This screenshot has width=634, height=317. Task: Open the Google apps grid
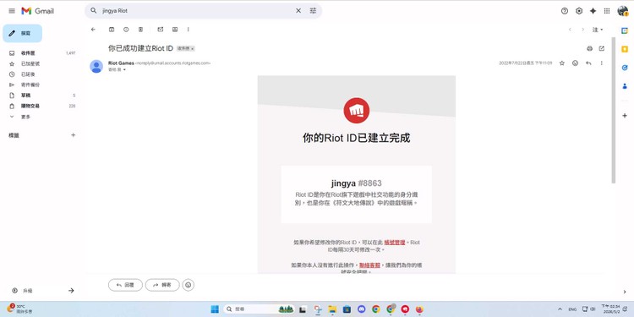coord(607,11)
